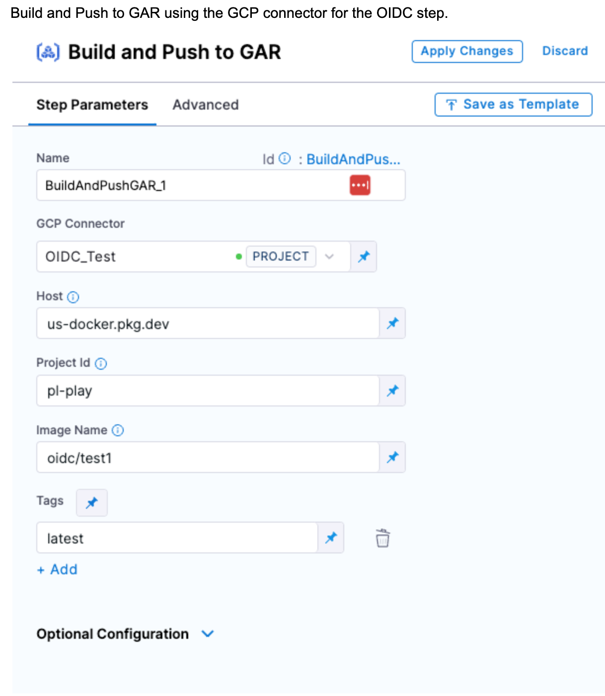Screen dimensions: 605x696
Task: Toggle the pin icon for the Host field
Action: (x=392, y=323)
